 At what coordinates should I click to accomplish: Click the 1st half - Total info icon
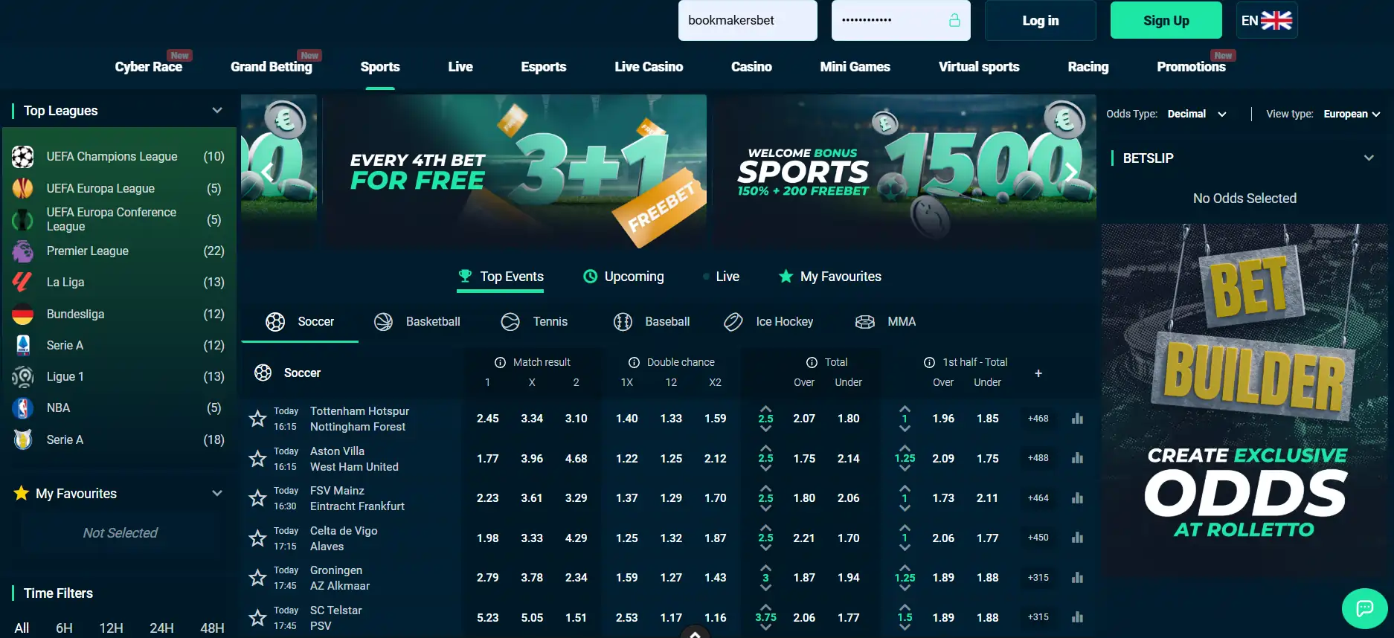click(x=929, y=362)
